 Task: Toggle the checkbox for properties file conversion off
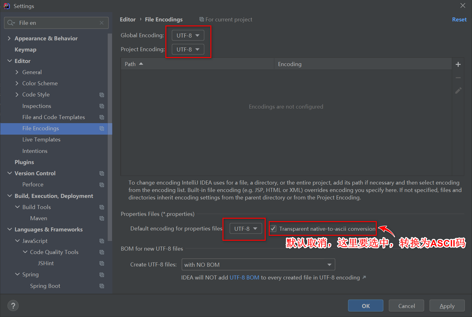pyautogui.click(x=273, y=229)
